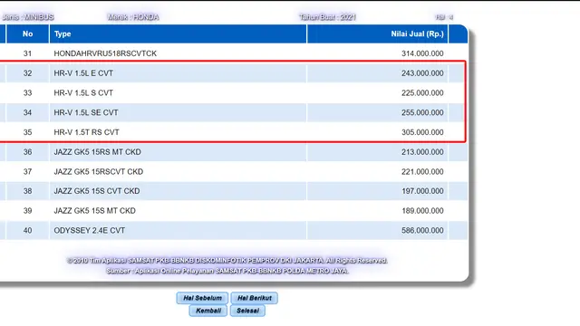
Task: Click the value 243.000.000
Action: coord(422,73)
